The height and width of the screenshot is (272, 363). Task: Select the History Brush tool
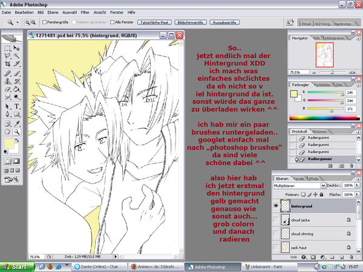(x=16, y=81)
